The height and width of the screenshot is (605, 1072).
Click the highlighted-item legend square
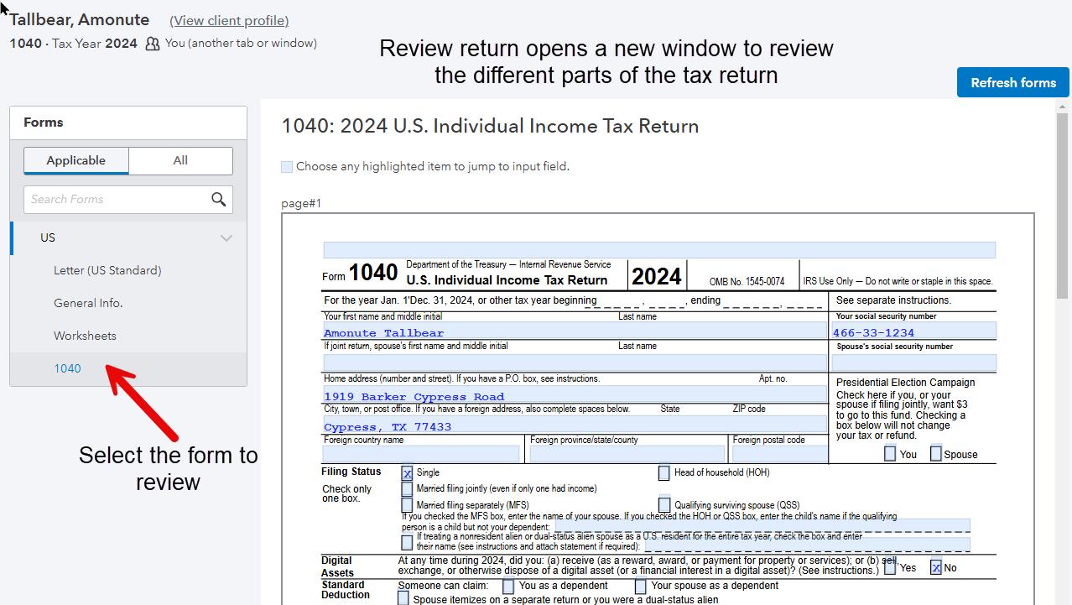click(287, 167)
